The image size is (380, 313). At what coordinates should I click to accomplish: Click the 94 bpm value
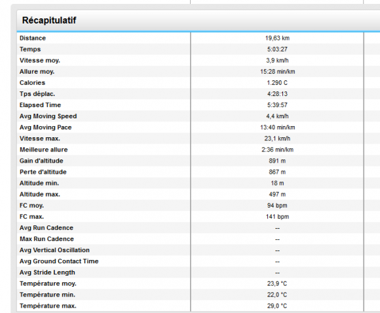pos(277,205)
